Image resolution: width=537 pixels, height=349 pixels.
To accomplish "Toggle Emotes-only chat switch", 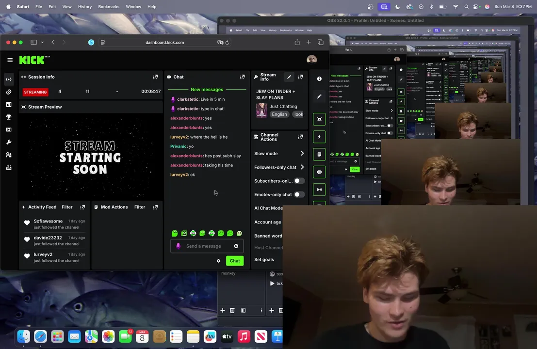I will tap(299, 194).
